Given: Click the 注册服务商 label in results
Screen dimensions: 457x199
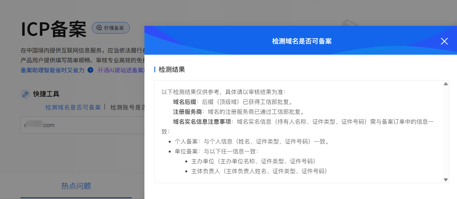Looking at the screenshot, I should [187, 112].
